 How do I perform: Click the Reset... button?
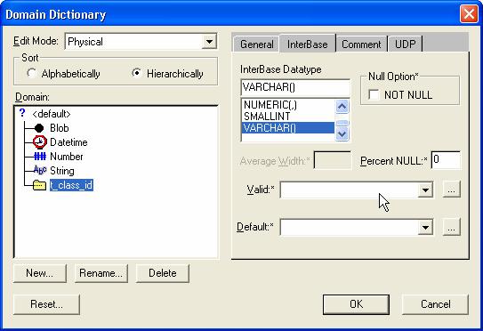46,304
